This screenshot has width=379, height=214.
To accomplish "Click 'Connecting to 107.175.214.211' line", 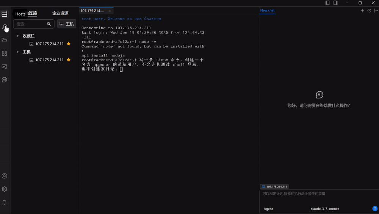I will click(116, 28).
